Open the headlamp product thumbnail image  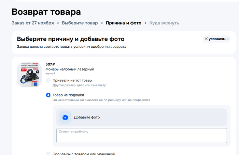tap(29, 75)
